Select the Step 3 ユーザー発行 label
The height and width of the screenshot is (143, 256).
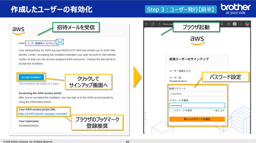tap(181, 10)
